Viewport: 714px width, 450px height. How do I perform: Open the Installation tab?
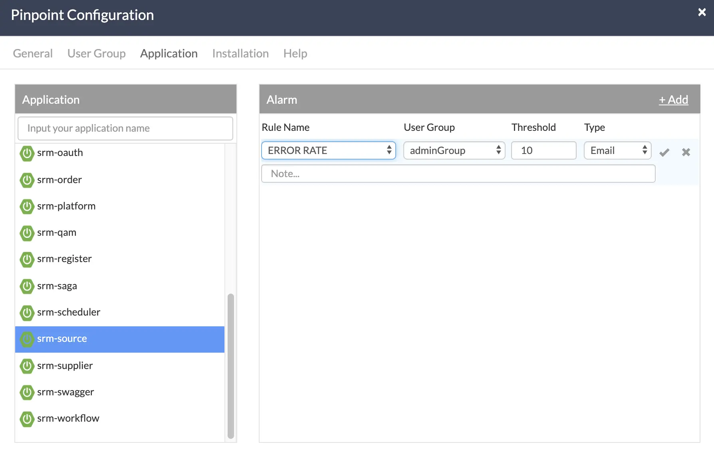click(240, 53)
